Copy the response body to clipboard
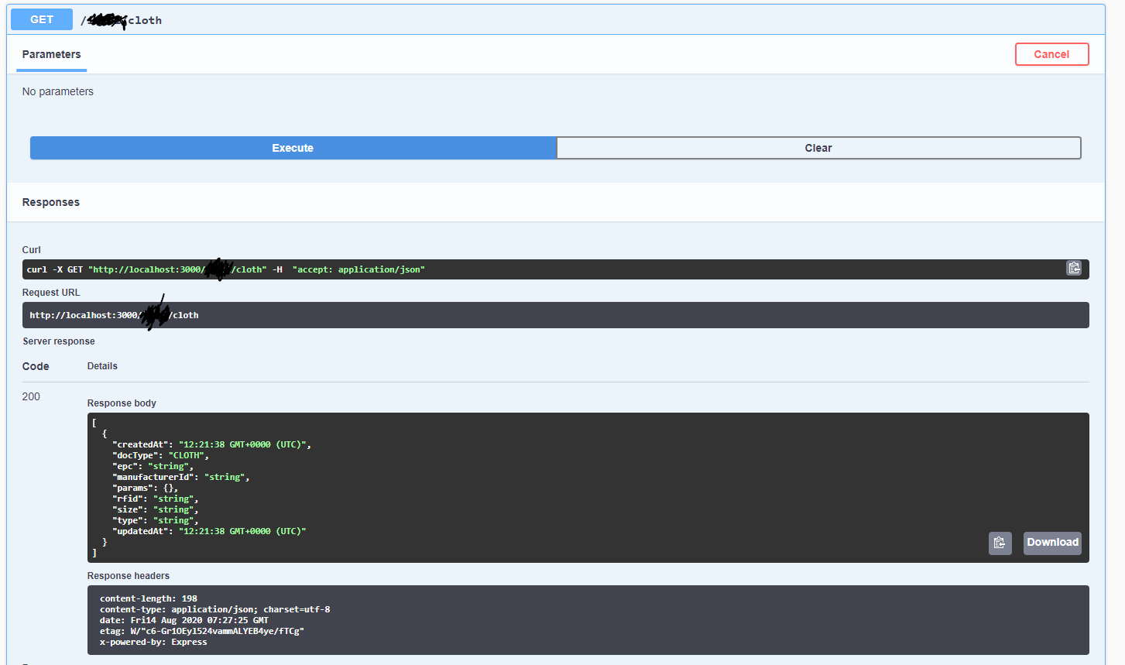Image resolution: width=1125 pixels, height=665 pixels. point(1000,543)
